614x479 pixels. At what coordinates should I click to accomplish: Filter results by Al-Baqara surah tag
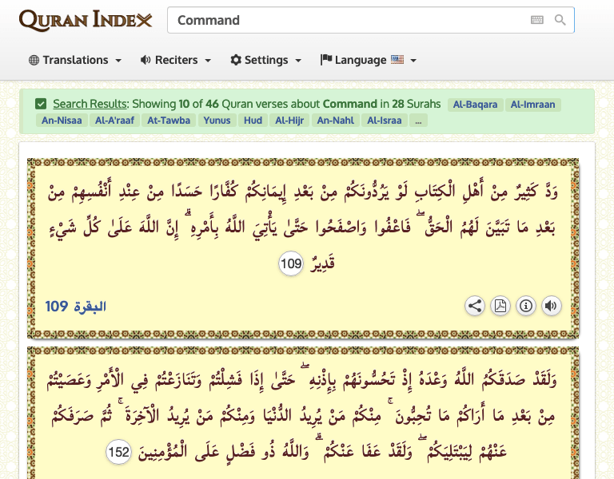[x=475, y=105]
